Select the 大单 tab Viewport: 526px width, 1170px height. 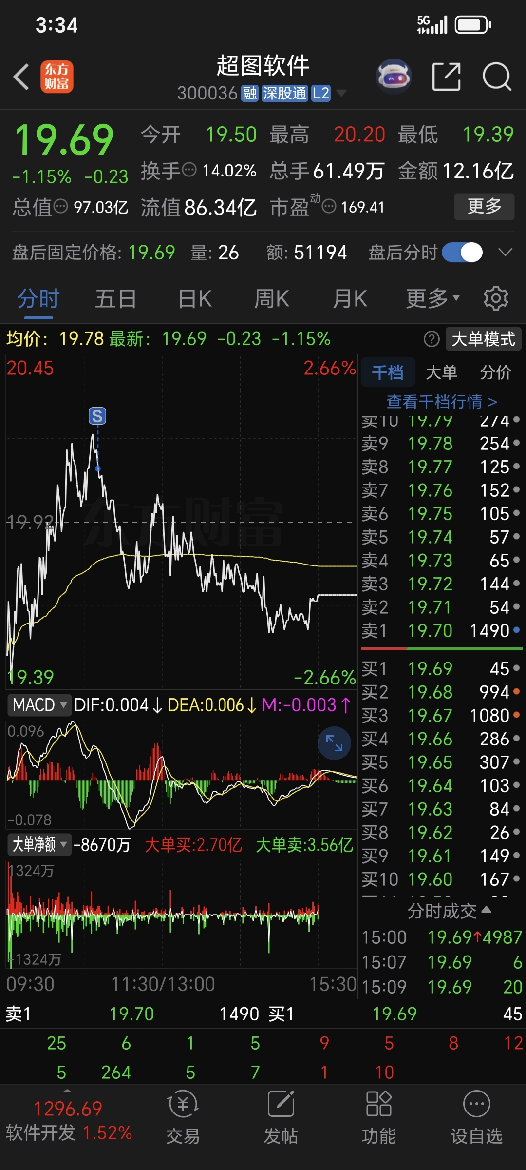(441, 372)
